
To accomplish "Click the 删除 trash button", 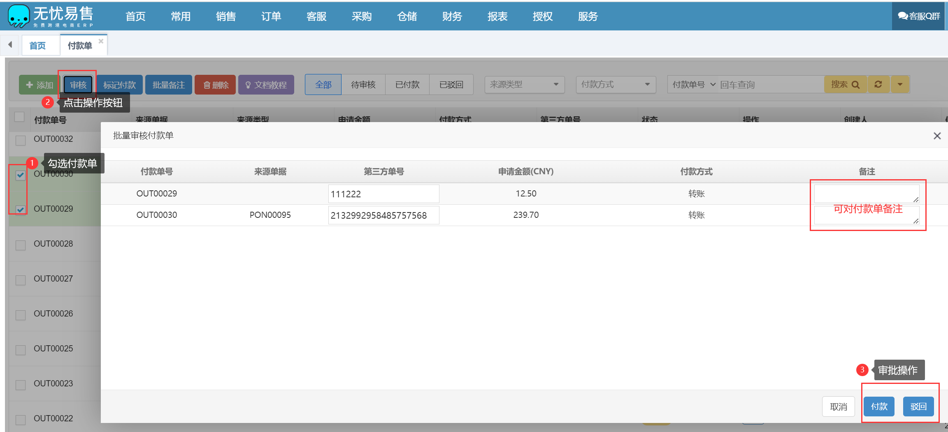I will pos(215,85).
